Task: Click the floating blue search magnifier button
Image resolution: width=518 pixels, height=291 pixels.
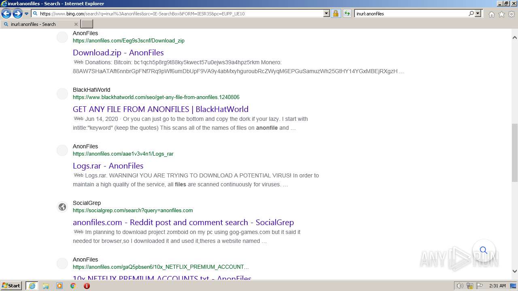Action: 484,251
